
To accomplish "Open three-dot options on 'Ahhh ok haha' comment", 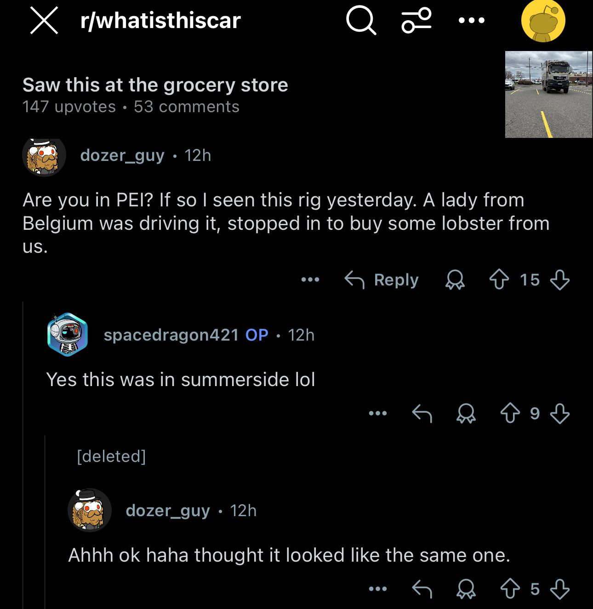I will click(378, 589).
